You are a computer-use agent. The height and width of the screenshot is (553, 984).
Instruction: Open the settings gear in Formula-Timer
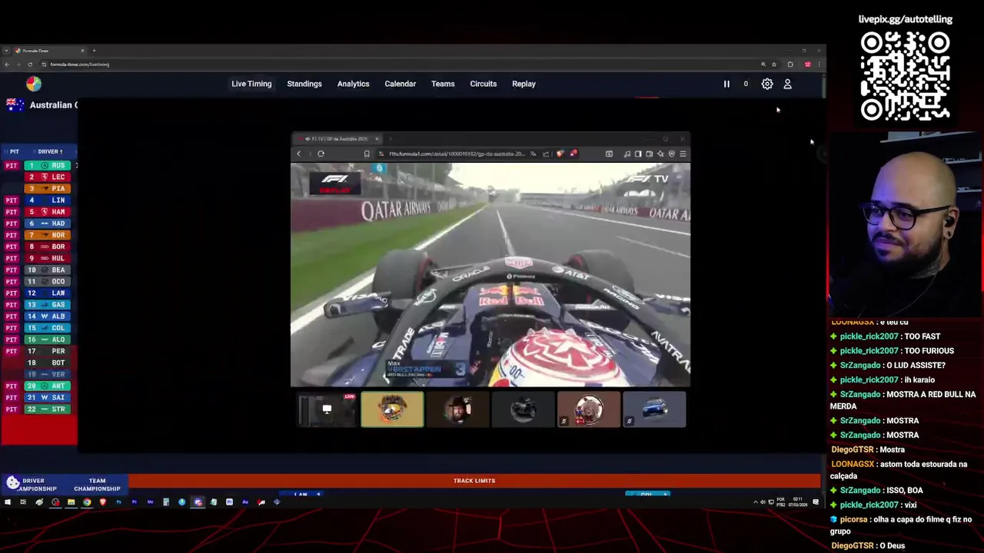coord(767,84)
